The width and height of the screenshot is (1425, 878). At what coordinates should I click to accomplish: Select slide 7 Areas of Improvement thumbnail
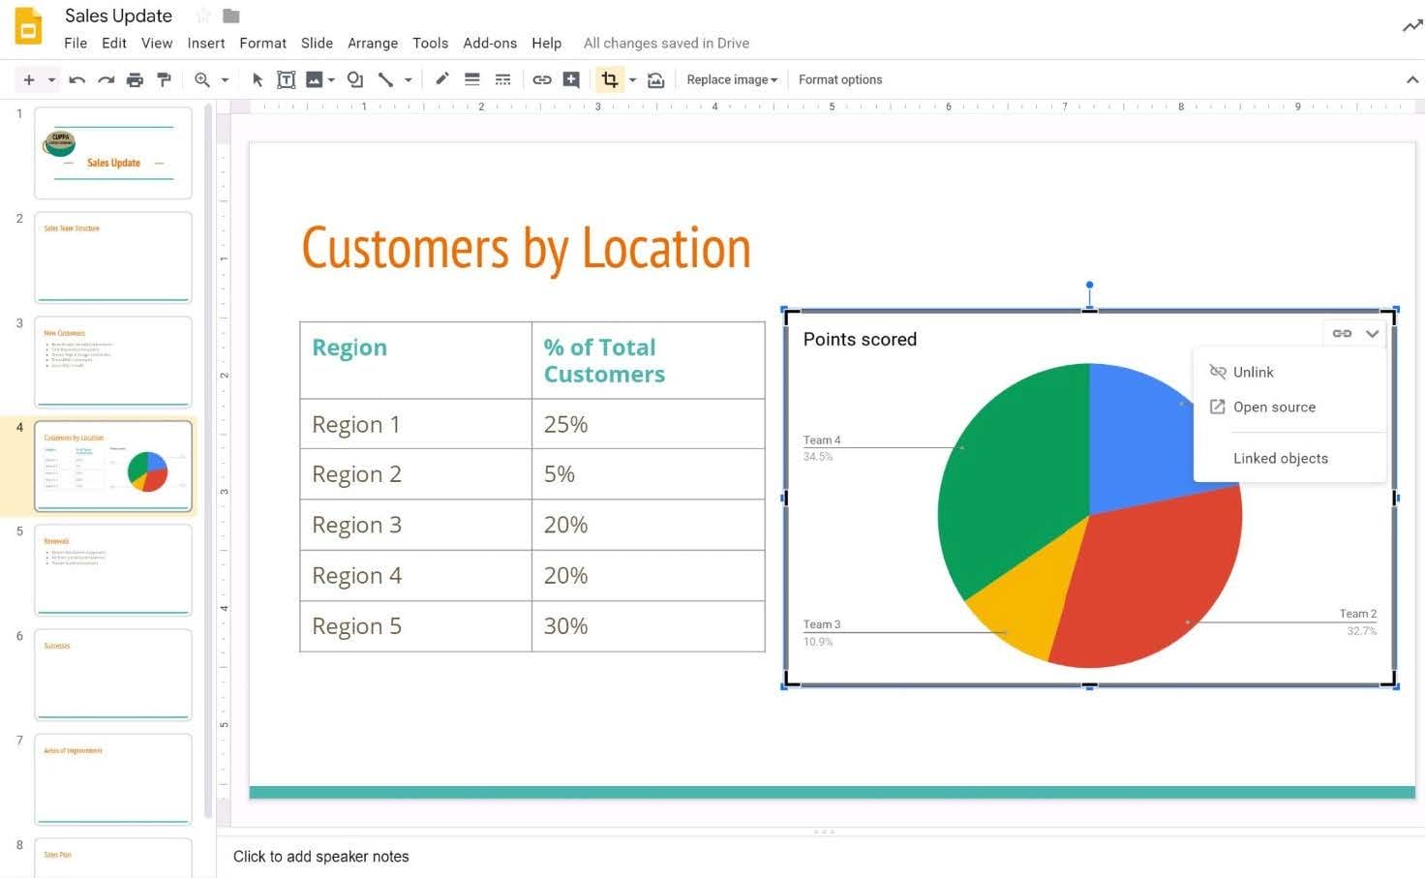[x=113, y=779]
